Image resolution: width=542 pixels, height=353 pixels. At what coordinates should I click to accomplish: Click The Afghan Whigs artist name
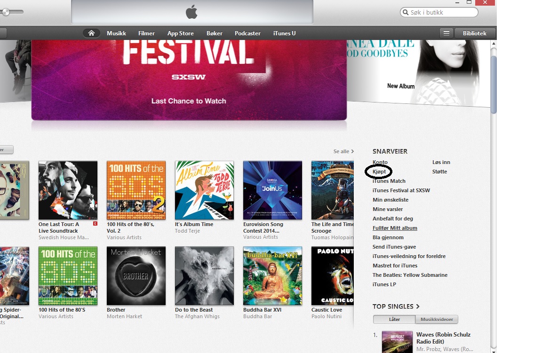pos(197,316)
